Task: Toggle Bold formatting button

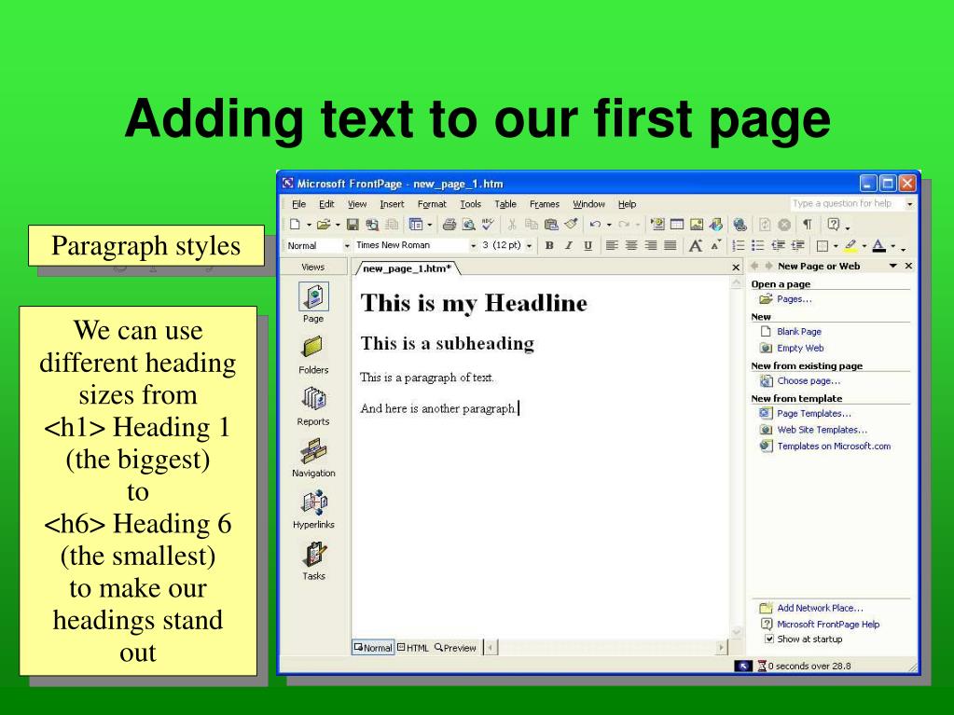Action: 549,246
